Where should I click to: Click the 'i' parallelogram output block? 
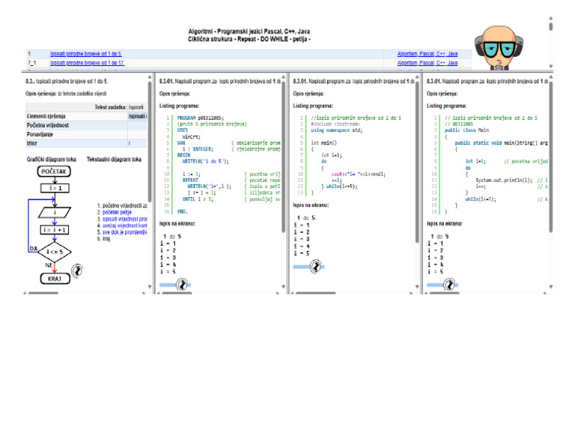point(55,213)
